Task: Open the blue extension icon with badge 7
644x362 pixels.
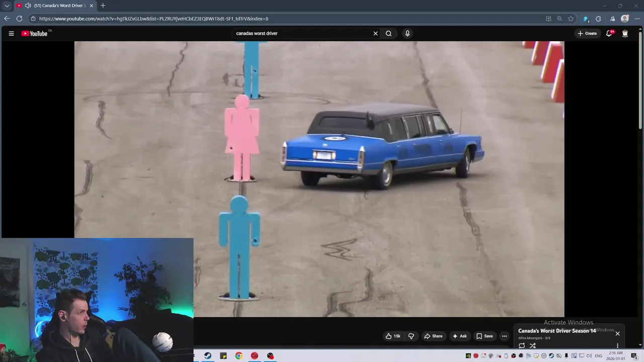Action: 586,19
